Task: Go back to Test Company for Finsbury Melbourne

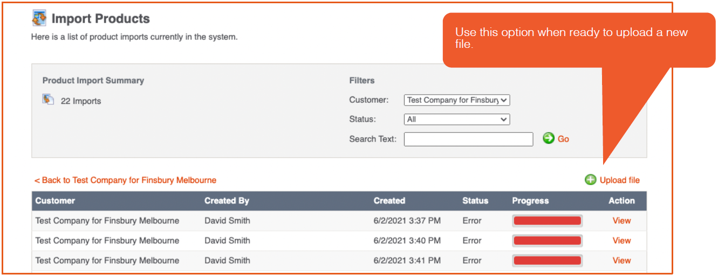Action: coord(125,180)
